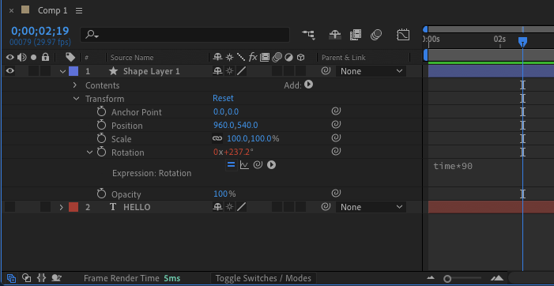The width and height of the screenshot is (554, 286).
Task: Click Shape Layer 1 blue label color
Action: tap(73, 71)
